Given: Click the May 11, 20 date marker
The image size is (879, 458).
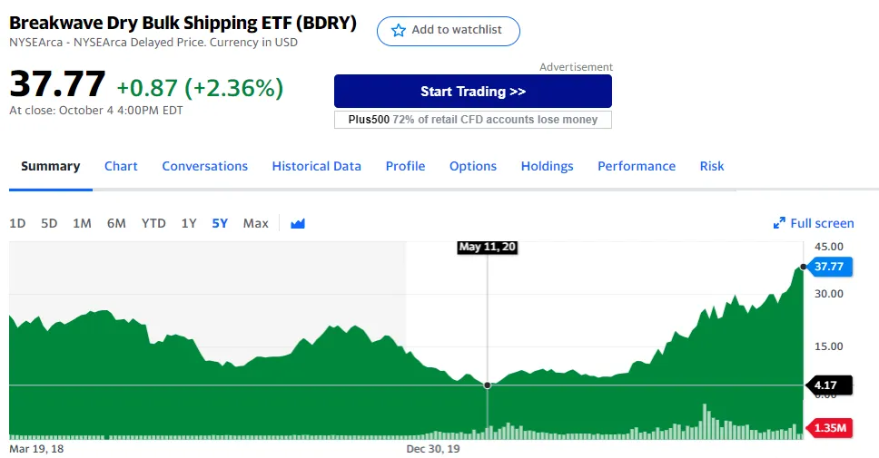Looking at the screenshot, I should pos(487,247).
